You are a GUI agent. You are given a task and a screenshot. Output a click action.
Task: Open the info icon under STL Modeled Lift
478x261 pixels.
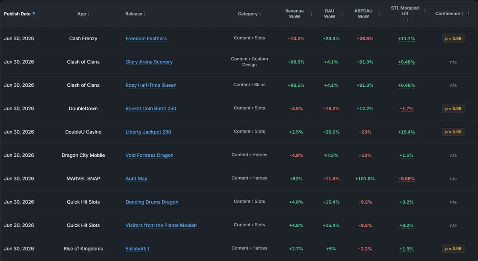coord(407,19)
